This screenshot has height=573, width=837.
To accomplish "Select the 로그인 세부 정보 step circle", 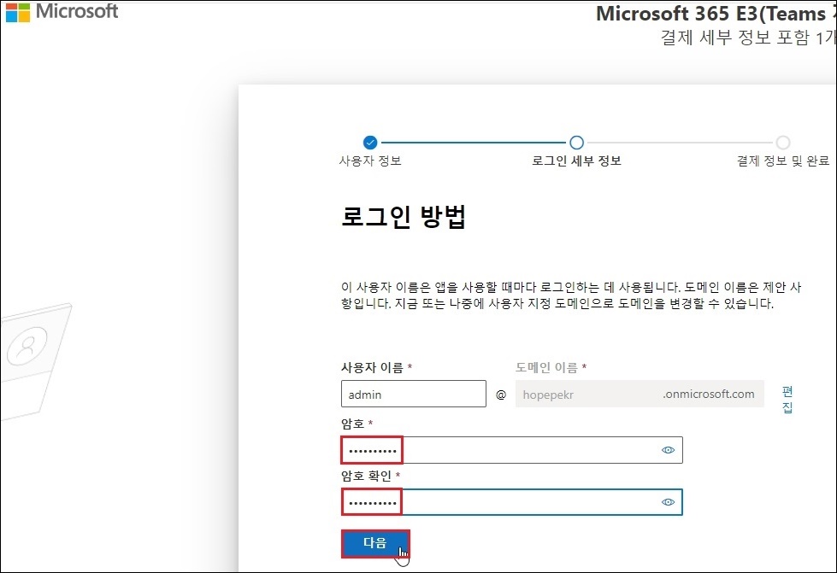I will coord(576,143).
